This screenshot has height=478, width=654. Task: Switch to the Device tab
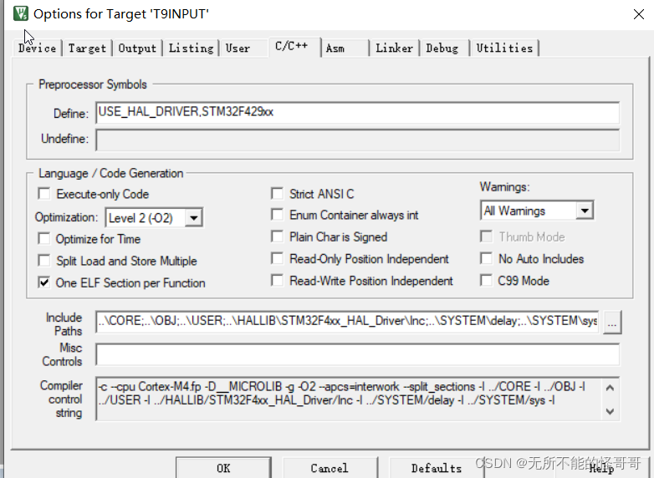coord(37,48)
